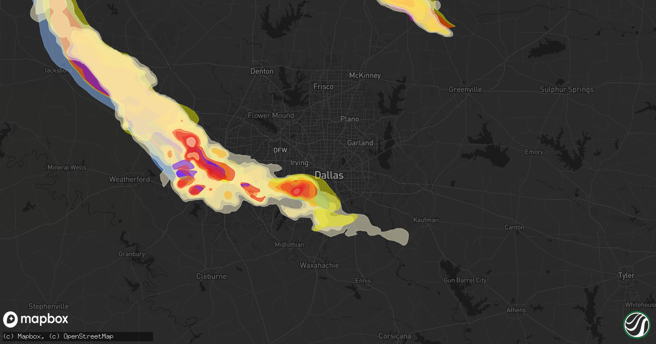The image size is (656, 344).
Task: Click the Frisco city label
Action: [x=323, y=86]
